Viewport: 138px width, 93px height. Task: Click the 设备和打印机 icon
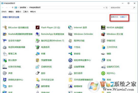pyautogui.click(x=103, y=67)
